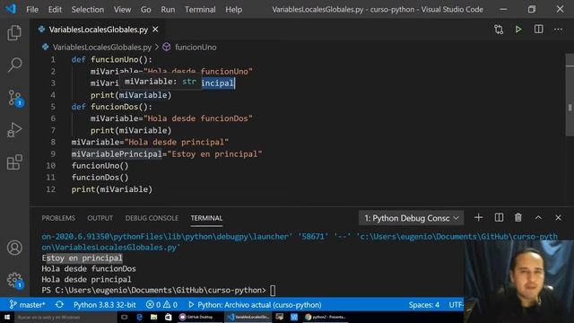Close the VariablesLocalesGlobales.py tab
This screenshot has width=574, height=323.
coord(155,30)
